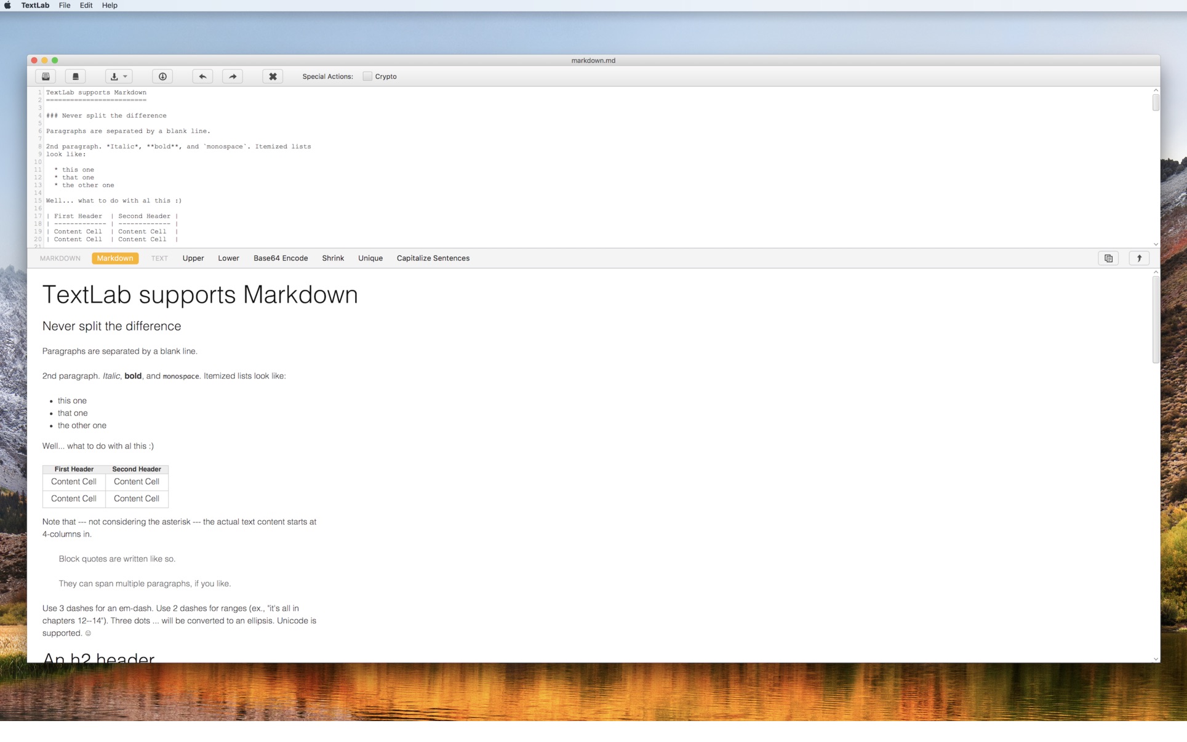Click the 'Second Header' table cell

point(137,469)
